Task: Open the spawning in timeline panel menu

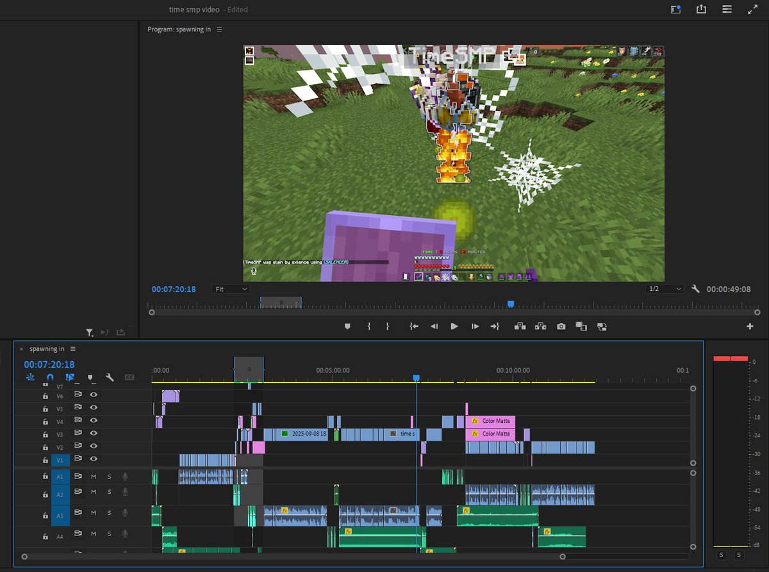Action: 73,349
